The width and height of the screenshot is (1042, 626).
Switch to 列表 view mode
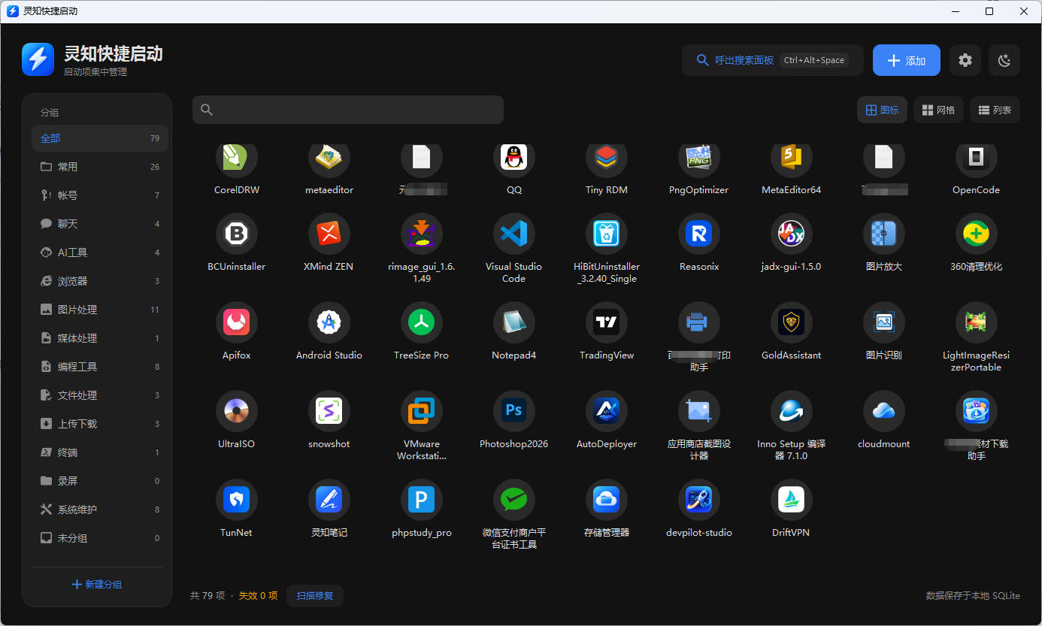[995, 110]
